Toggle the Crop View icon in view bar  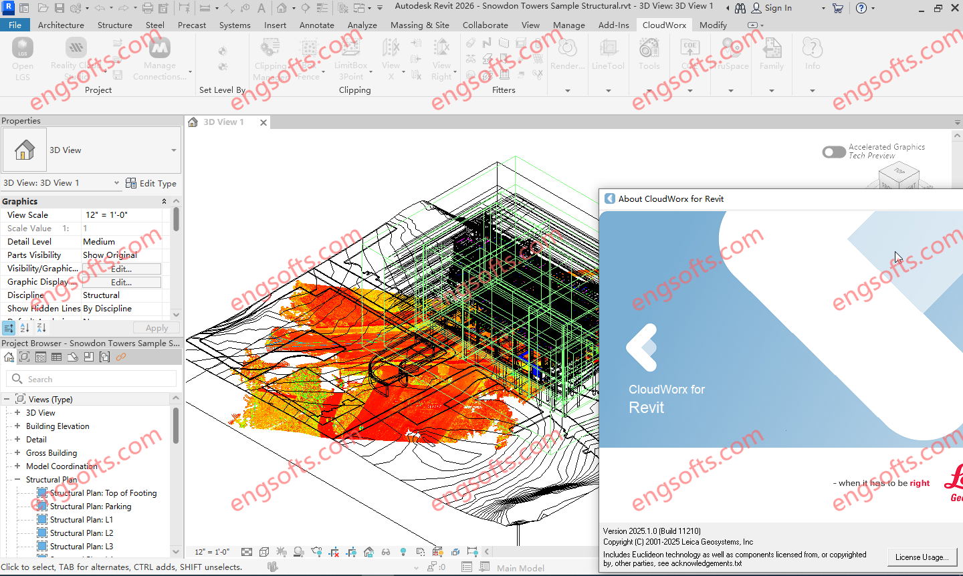point(334,552)
